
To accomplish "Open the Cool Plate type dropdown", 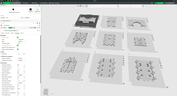I will click(31, 12).
